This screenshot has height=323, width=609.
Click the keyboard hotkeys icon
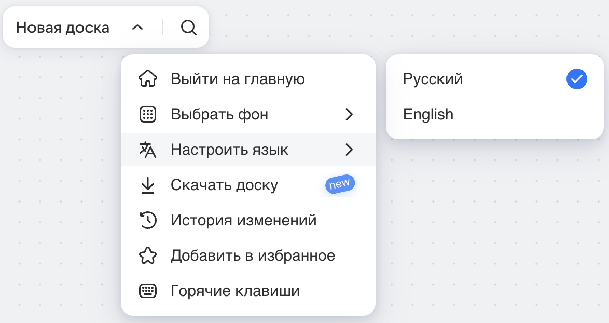pyautogui.click(x=148, y=291)
